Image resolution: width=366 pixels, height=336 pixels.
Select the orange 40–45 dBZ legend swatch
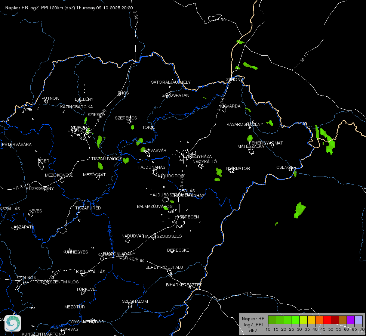point(319,320)
